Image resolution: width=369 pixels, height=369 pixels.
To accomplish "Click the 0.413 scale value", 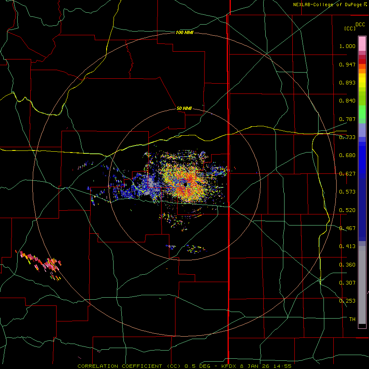I will pos(347,246).
